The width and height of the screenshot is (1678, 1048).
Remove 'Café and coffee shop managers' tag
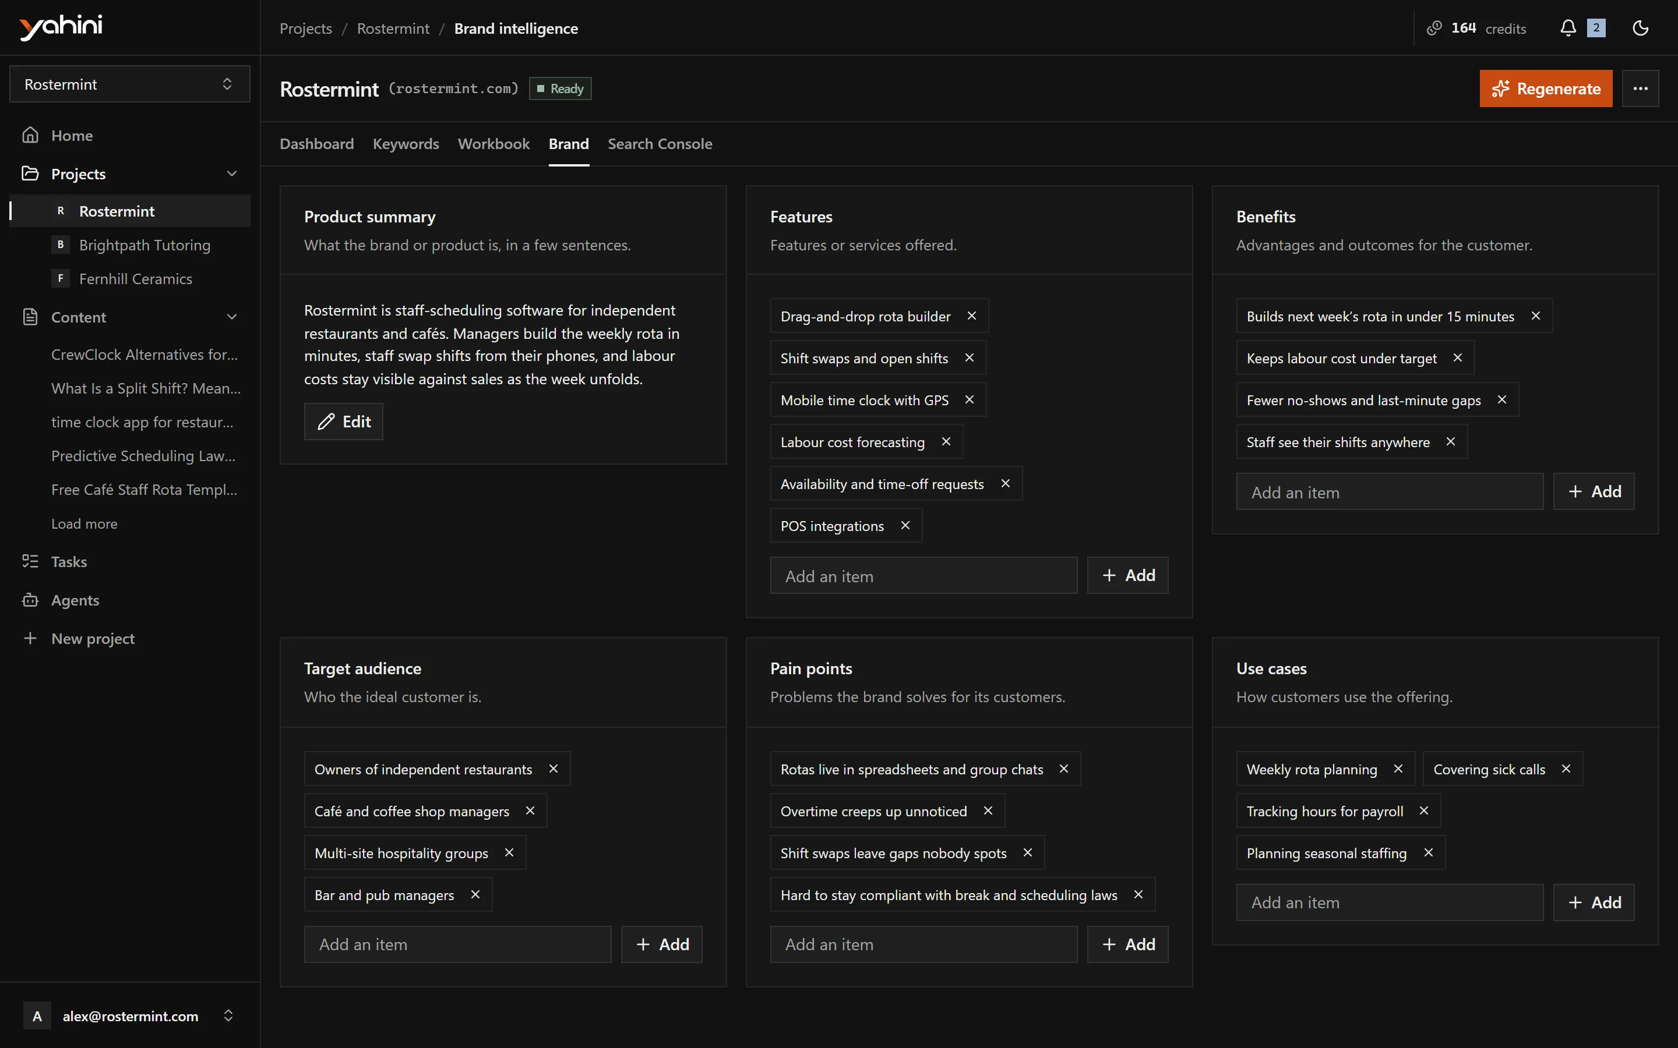[x=530, y=811]
